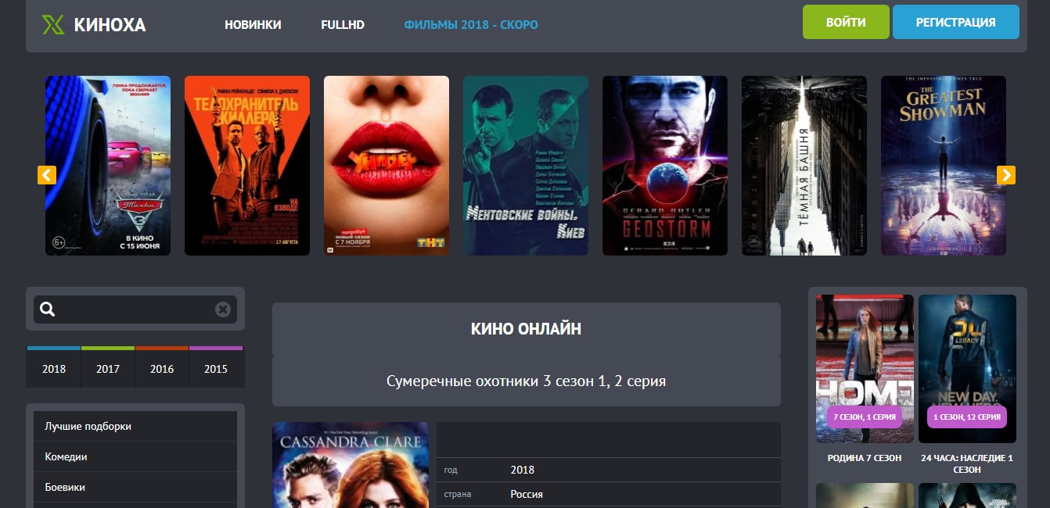The image size is (1050, 508).
Task: Clear search field with the X icon
Action: point(223,309)
